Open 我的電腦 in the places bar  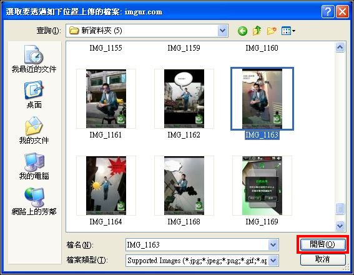click(x=34, y=166)
